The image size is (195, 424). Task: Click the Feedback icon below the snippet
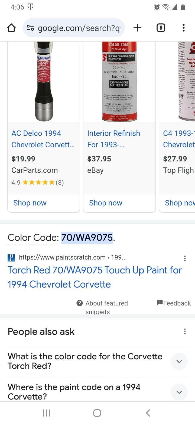coord(160,302)
